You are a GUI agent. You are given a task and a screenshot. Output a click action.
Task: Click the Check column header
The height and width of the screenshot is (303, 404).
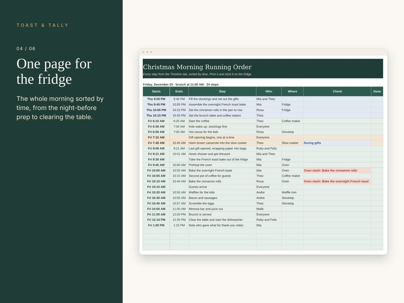point(337,91)
